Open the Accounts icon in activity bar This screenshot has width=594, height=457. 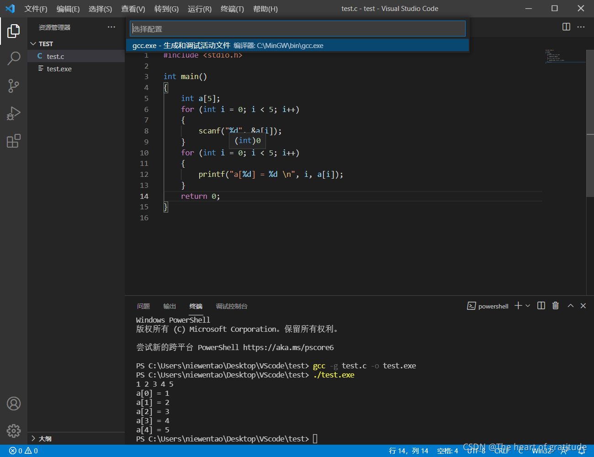tap(14, 404)
